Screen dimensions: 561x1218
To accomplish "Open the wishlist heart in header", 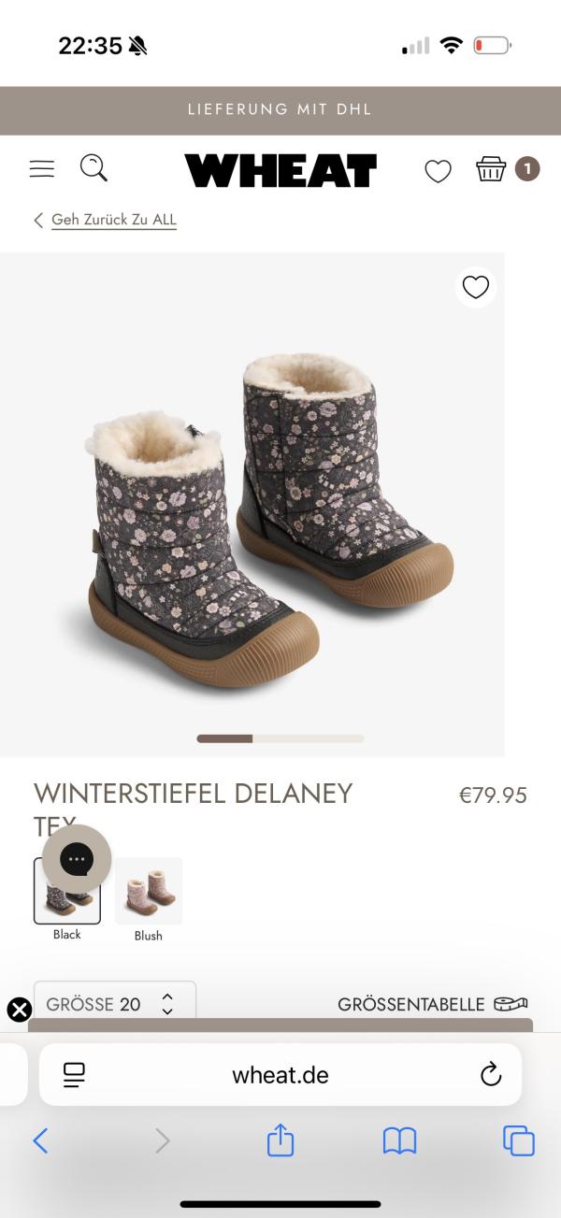I will [x=438, y=171].
